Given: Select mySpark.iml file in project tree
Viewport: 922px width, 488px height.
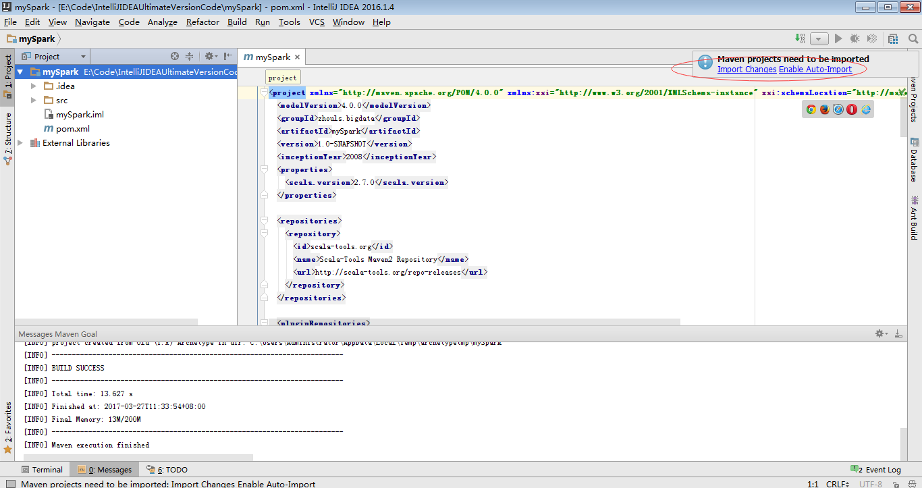Looking at the screenshot, I should point(74,114).
